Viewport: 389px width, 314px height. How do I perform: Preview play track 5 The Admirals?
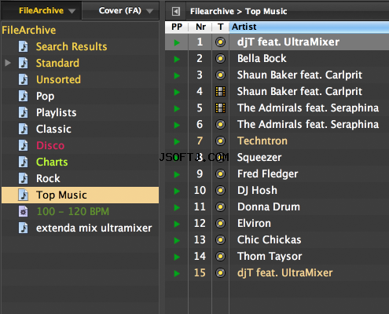177,108
